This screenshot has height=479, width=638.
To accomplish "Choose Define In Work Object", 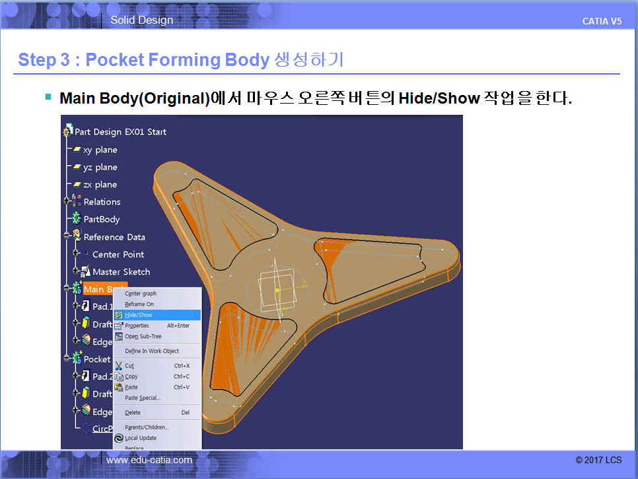I will click(x=152, y=351).
